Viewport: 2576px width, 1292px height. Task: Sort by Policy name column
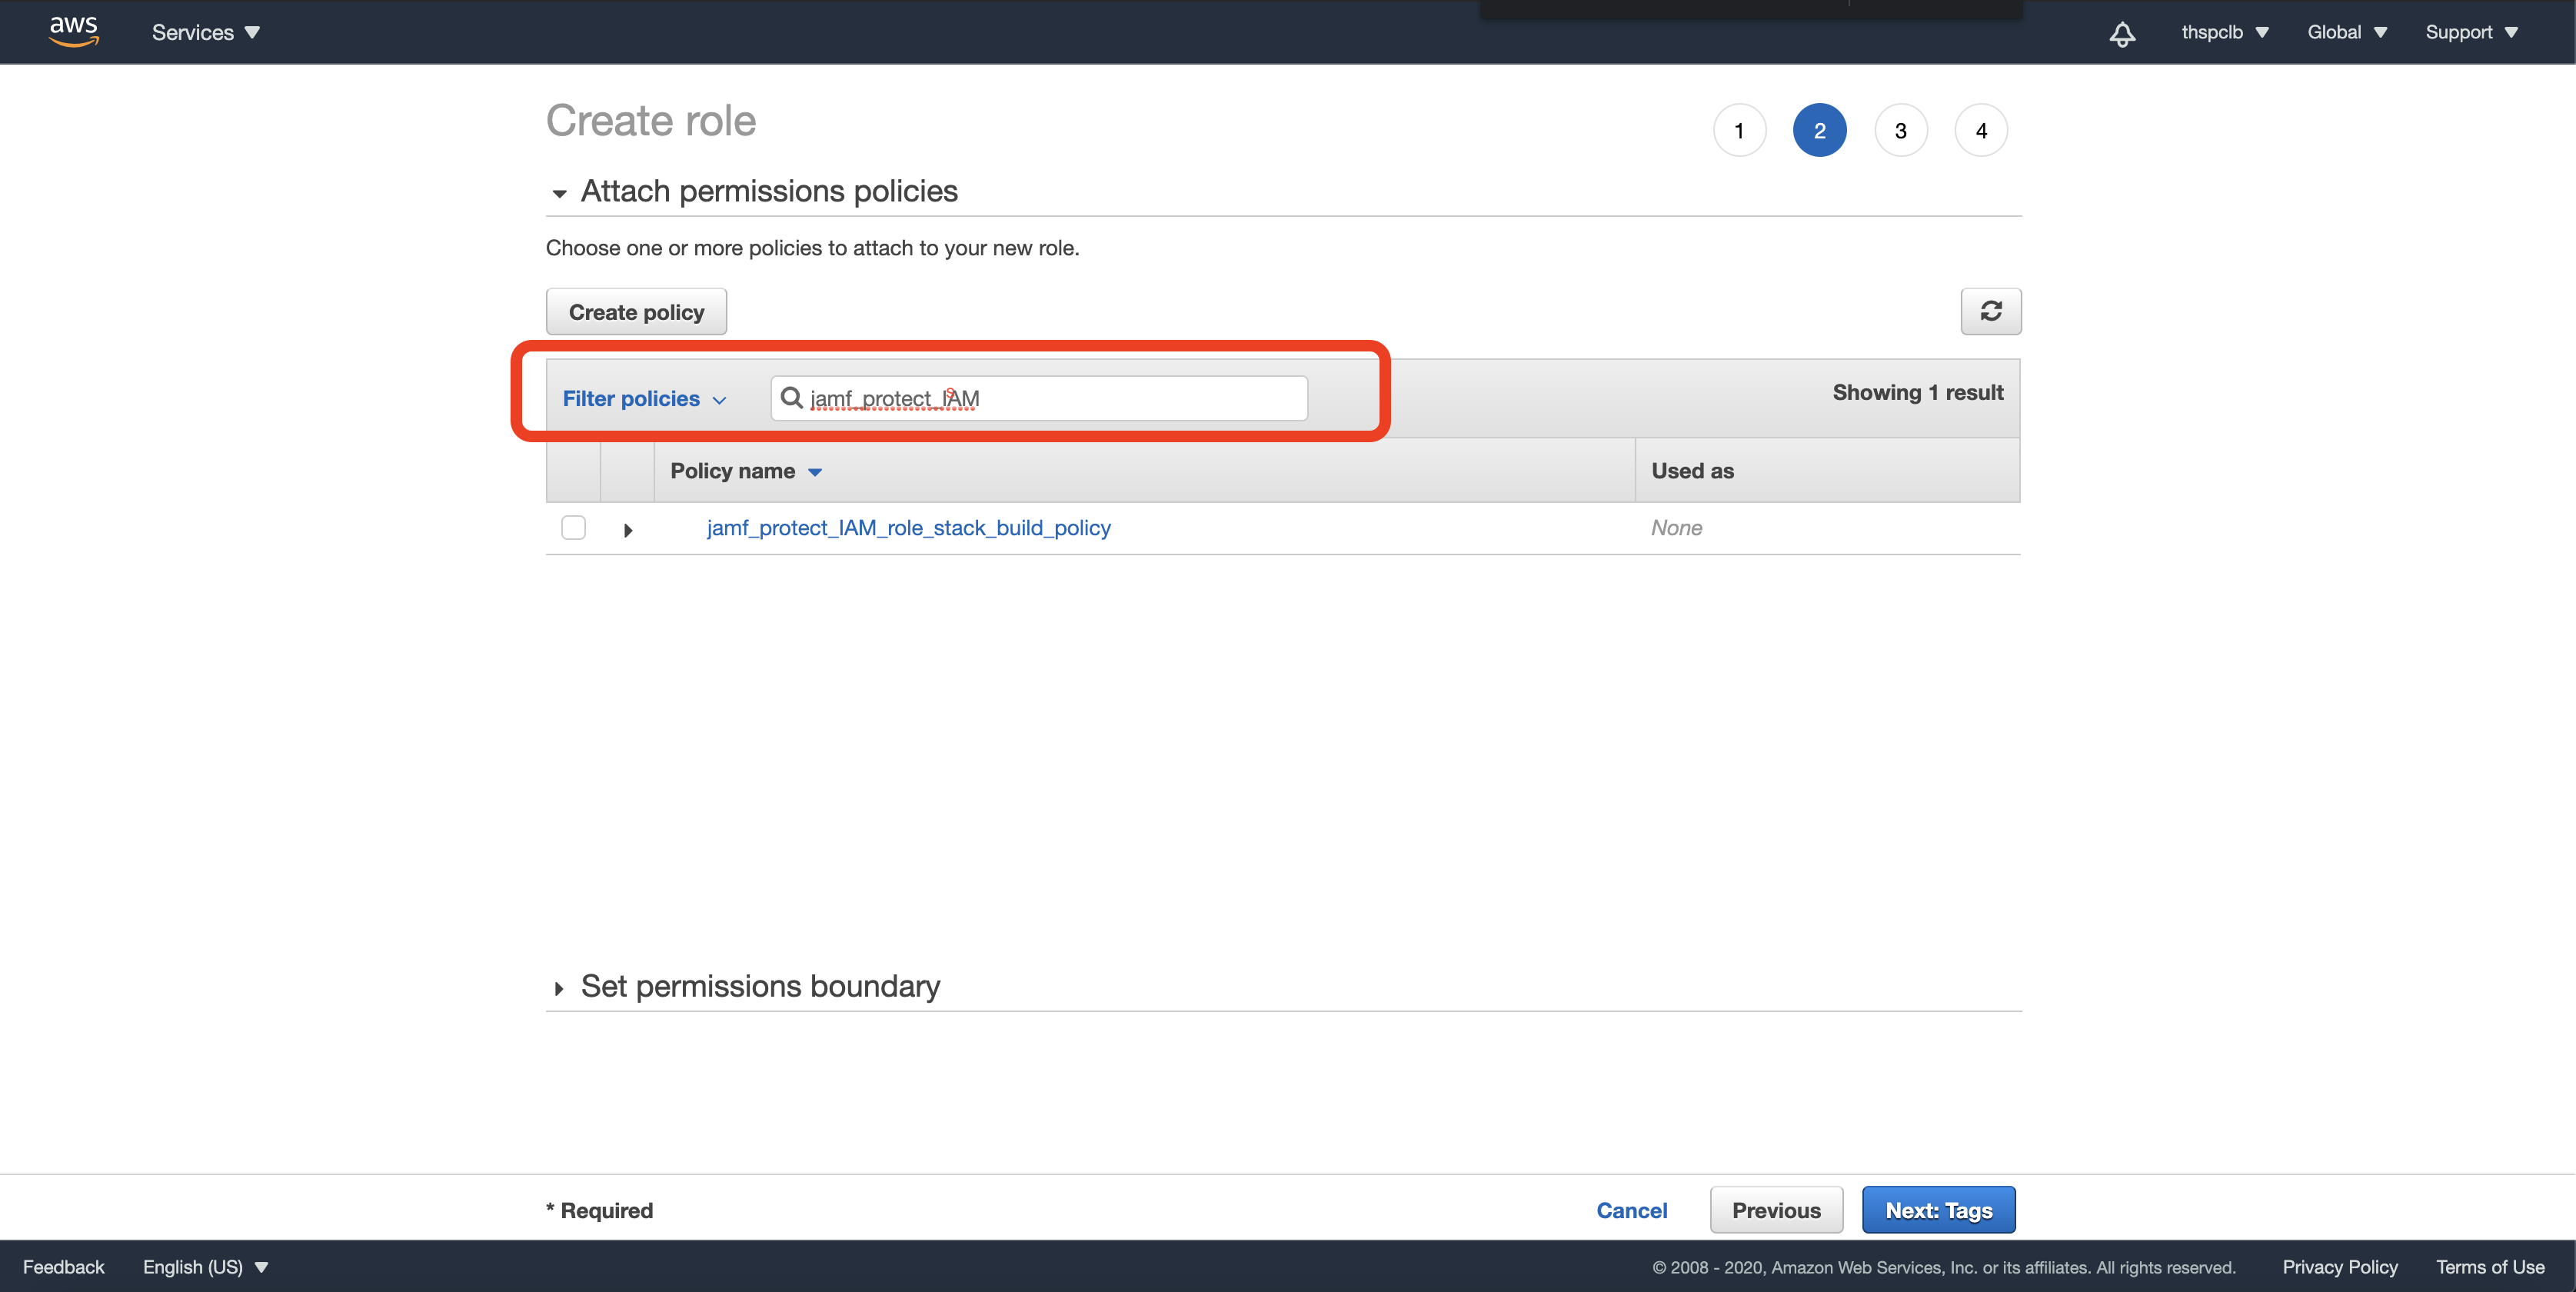click(x=745, y=471)
